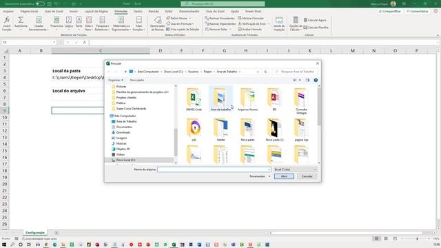Select the Arquivos Alunos folder
Viewport: 441px width, 248px height.
[x=247, y=99]
